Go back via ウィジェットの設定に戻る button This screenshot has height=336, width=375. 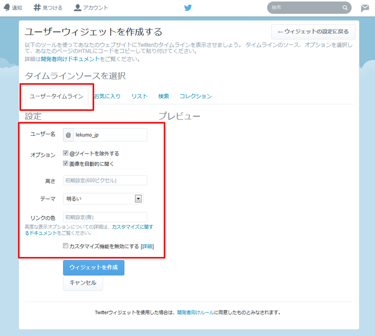click(313, 31)
